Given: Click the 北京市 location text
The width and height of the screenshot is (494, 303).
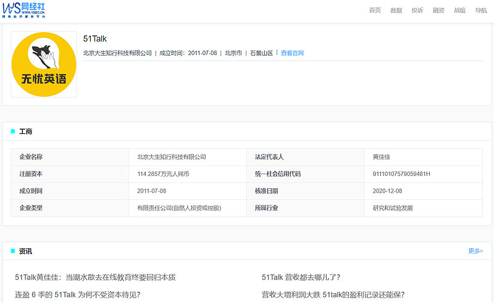Looking at the screenshot, I should (233, 53).
